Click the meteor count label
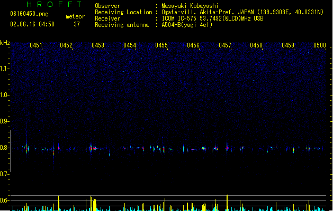Screen dimensions: 333x211 coord(75,16)
